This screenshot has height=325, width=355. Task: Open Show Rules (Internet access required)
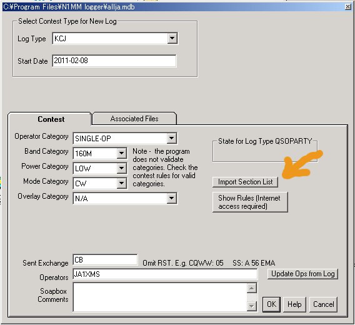click(x=250, y=202)
